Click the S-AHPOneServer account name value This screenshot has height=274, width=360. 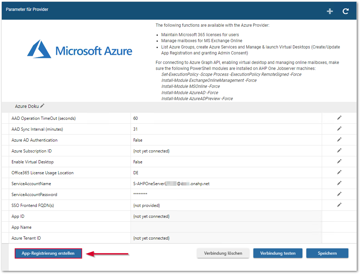coord(171,184)
